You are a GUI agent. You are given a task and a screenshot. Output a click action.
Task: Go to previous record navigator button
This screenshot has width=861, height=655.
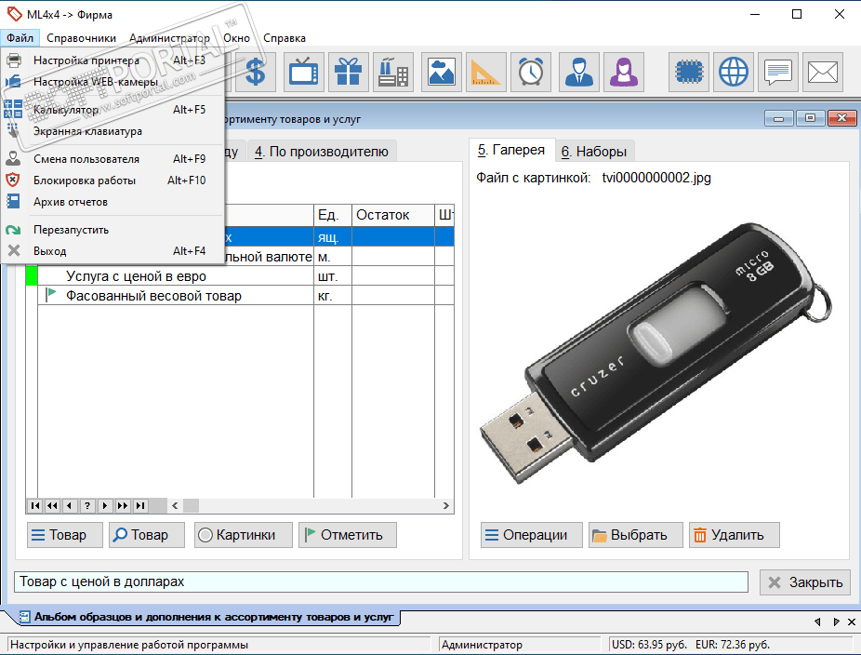(x=70, y=505)
